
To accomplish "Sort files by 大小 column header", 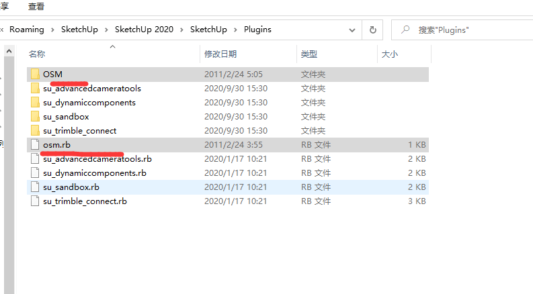I will 389,54.
